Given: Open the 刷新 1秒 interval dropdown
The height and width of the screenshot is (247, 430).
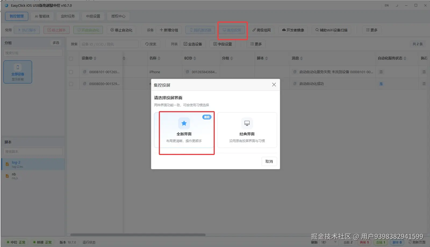Looking at the screenshot, I should (329, 242).
